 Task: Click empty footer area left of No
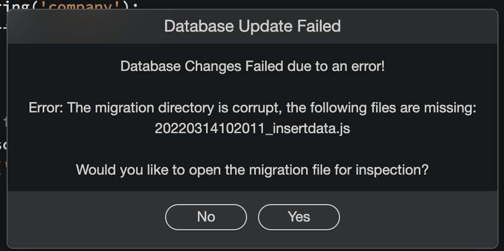[82, 217]
